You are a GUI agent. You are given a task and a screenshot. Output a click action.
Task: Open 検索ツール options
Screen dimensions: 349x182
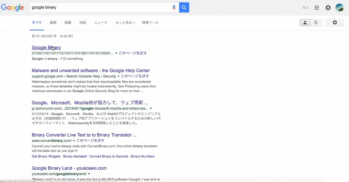[151, 23]
